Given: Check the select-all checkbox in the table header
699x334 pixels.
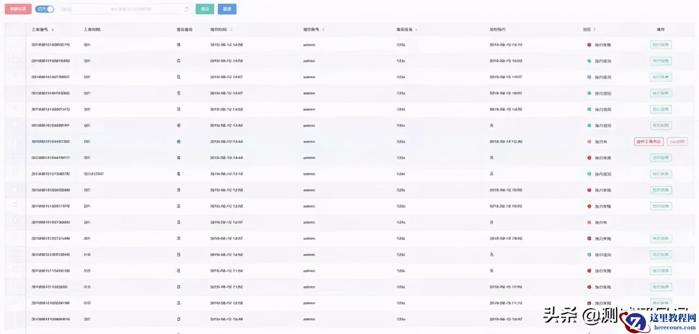Looking at the screenshot, I should tap(15, 29).
